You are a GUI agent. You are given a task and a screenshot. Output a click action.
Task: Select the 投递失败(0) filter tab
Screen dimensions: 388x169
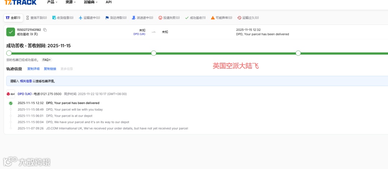[x=169, y=18]
